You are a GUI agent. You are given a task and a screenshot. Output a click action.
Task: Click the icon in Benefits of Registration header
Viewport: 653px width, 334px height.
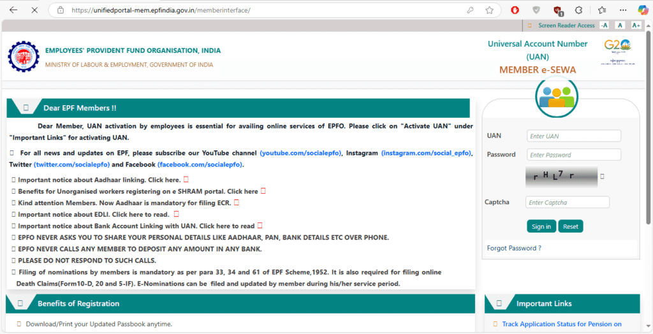tap(20, 303)
